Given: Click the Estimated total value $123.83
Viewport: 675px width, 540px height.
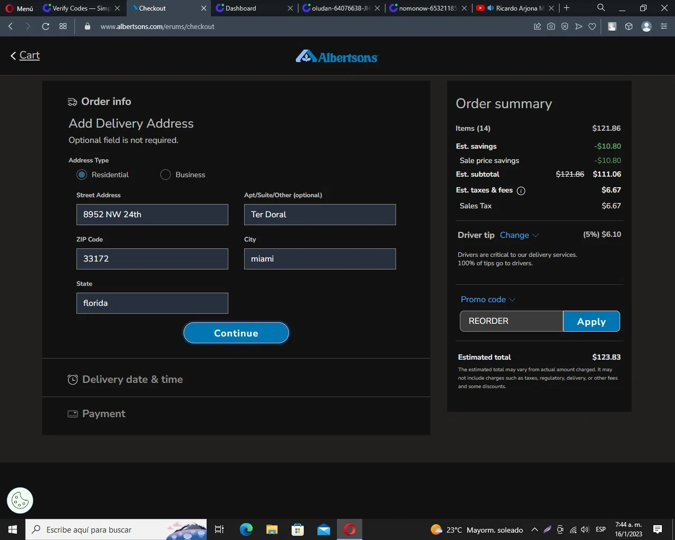Looking at the screenshot, I should pos(606,357).
